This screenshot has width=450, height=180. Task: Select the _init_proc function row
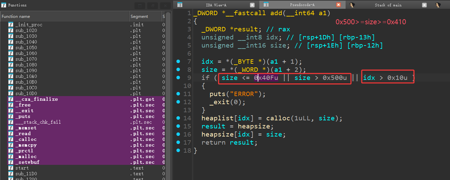[83, 25]
